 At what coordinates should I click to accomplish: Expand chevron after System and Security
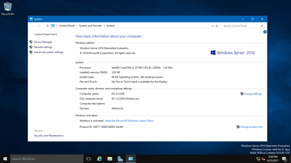pyautogui.click(x=104, y=26)
